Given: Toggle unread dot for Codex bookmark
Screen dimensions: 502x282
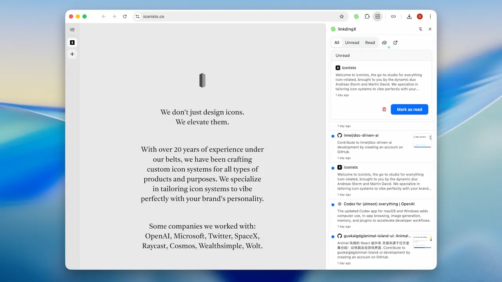Looking at the screenshot, I should tap(333, 204).
